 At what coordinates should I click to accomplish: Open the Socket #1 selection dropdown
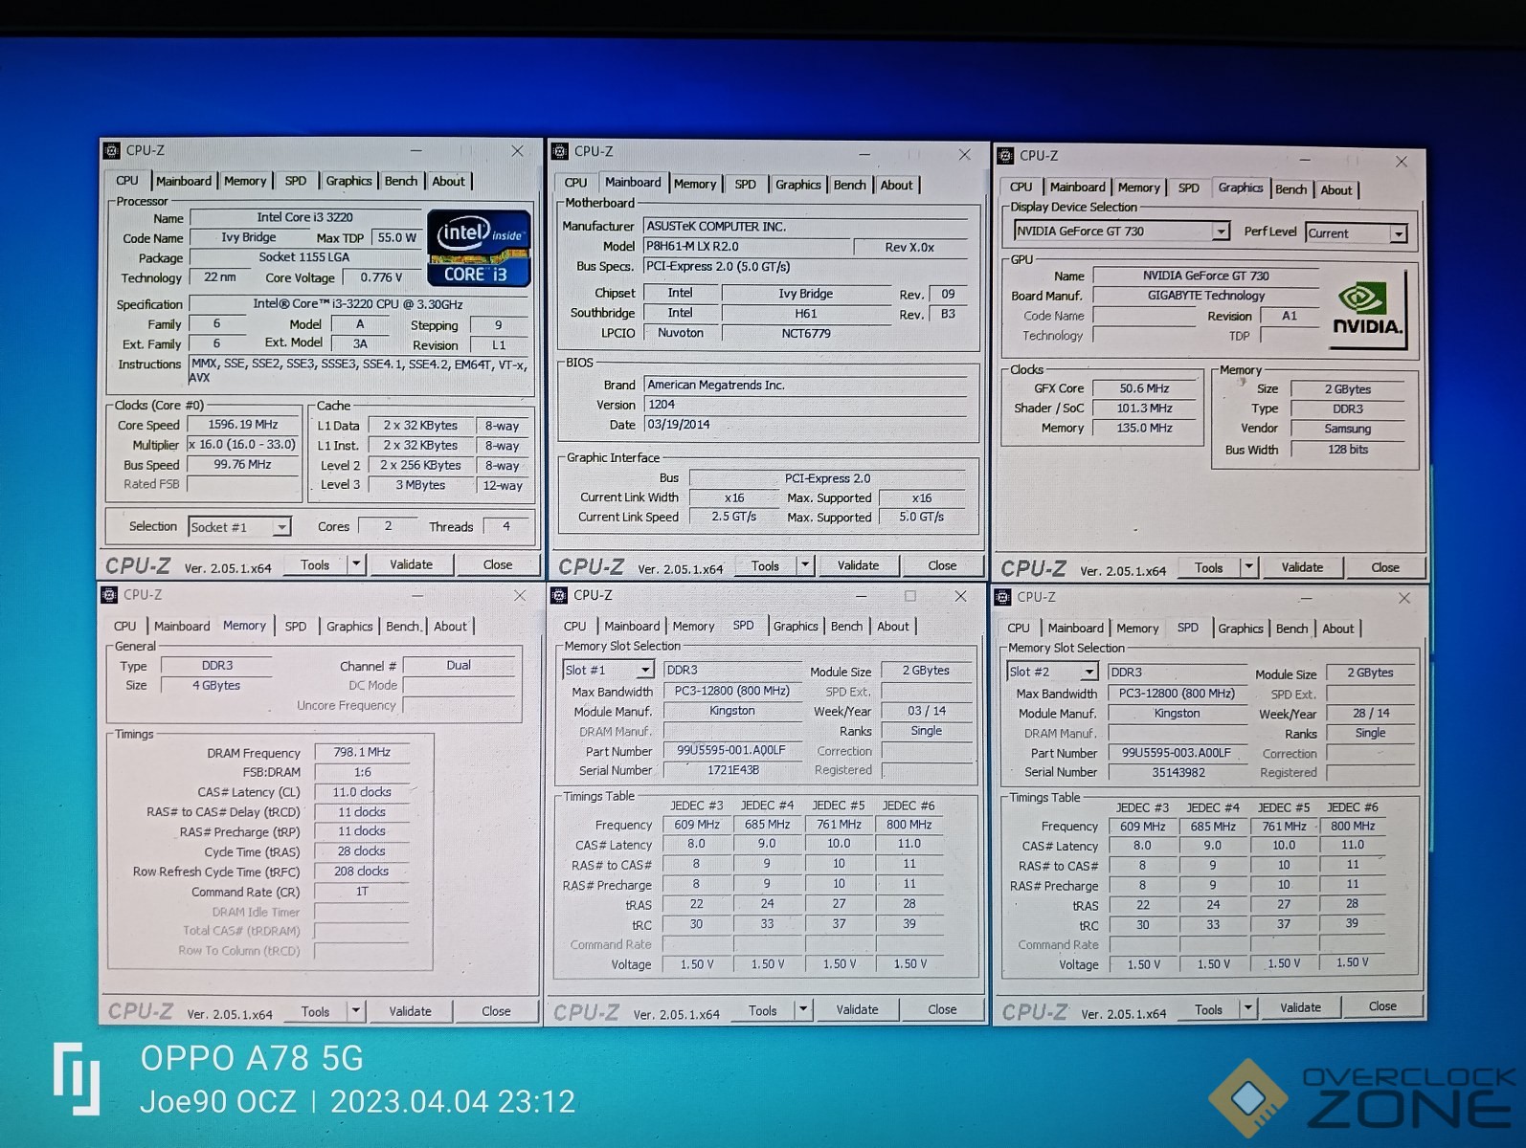(281, 527)
